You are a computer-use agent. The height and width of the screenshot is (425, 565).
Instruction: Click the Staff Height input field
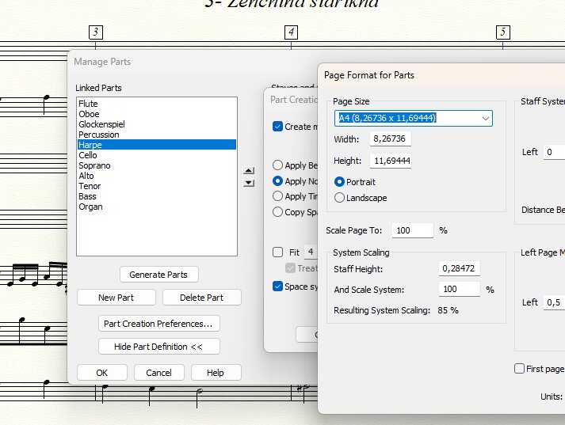(x=459, y=268)
